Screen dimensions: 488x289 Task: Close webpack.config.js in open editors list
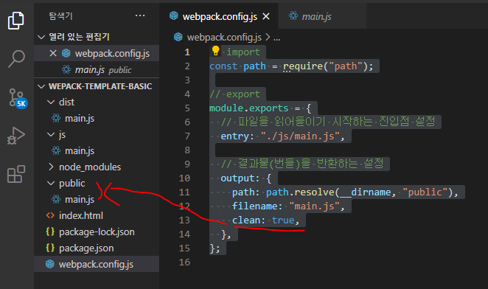pos(53,53)
